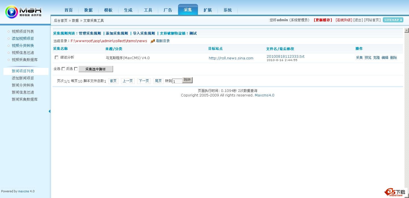
Task: Switch to the 模板 navigation tab
Action: [108, 10]
